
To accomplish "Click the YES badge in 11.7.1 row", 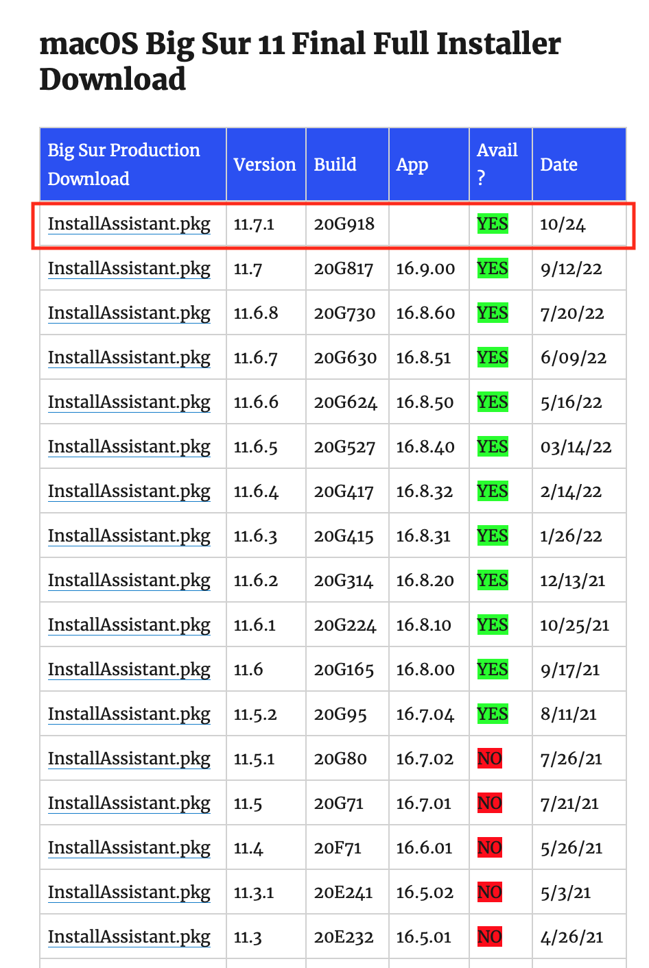I will (493, 224).
